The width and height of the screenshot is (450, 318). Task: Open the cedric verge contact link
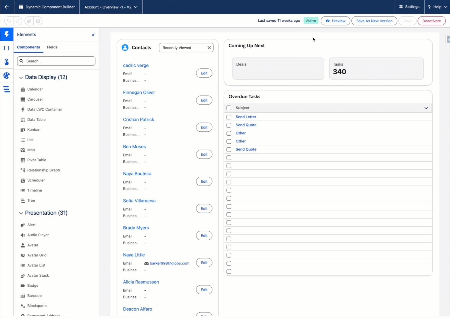136,65
